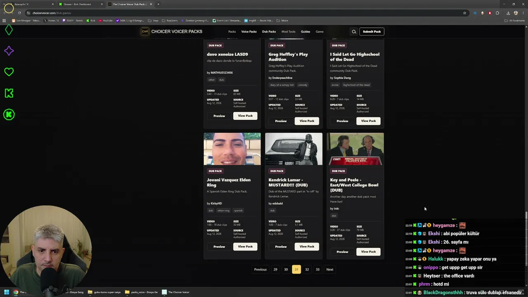Click the red shield extension icon
The width and height of the screenshot is (528, 297).
pos(490,13)
